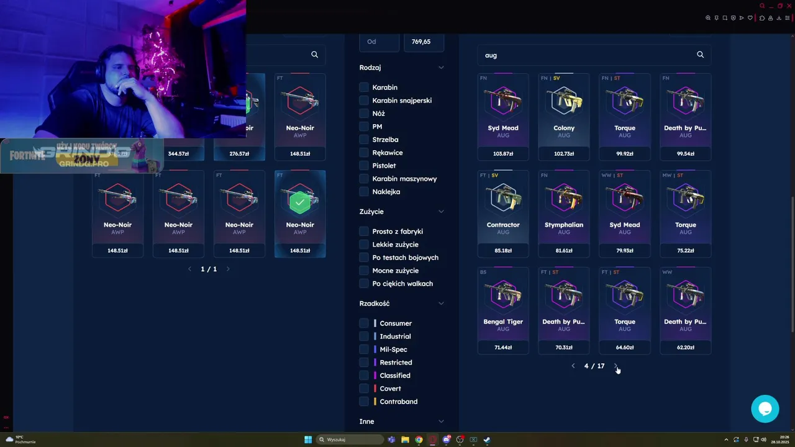Click the Consumer rarity color bar
This screenshot has height=447, width=795.
pyautogui.click(x=375, y=323)
